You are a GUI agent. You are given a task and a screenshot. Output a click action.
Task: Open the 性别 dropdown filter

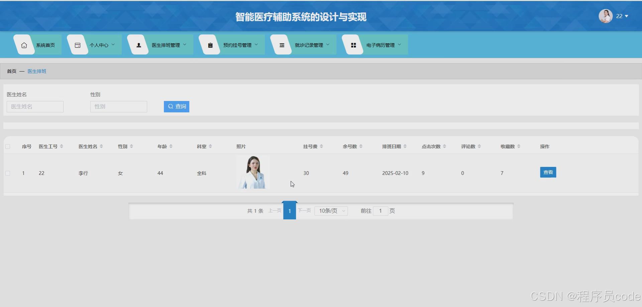point(118,106)
